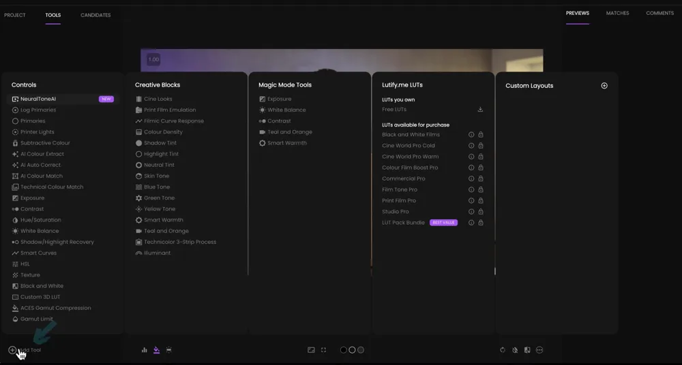Select the third circular view mode button
Image resolution: width=682 pixels, height=365 pixels.
pyautogui.click(x=361, y=350)
